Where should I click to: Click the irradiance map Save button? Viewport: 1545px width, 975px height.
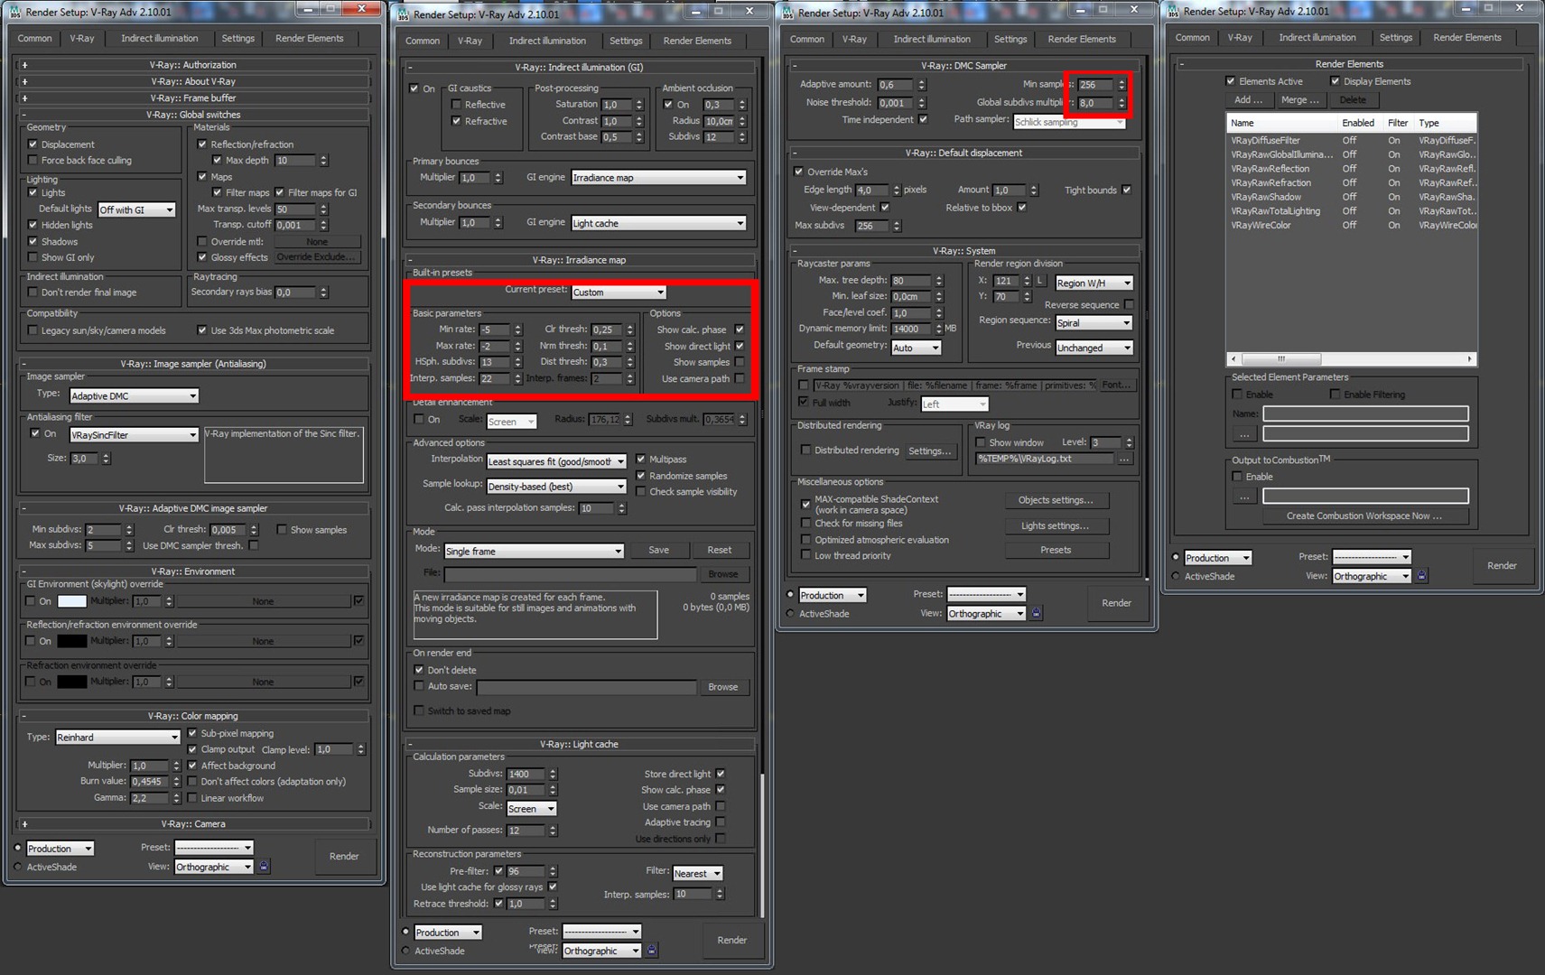tap(659, 551)
